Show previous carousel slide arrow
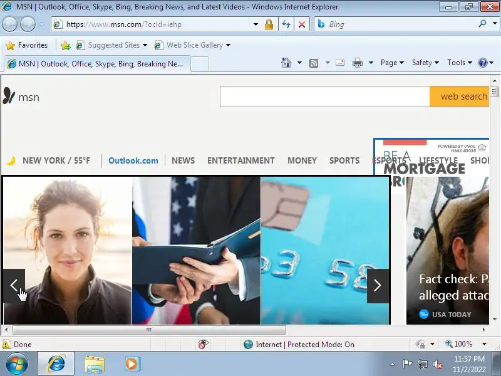Screen dimensions: 501x376 tap(14, 286)
